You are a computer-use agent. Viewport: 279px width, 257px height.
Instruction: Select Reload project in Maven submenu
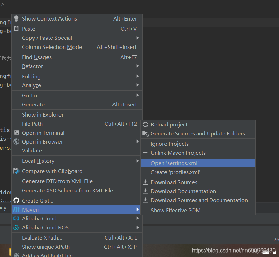(198, 124)
